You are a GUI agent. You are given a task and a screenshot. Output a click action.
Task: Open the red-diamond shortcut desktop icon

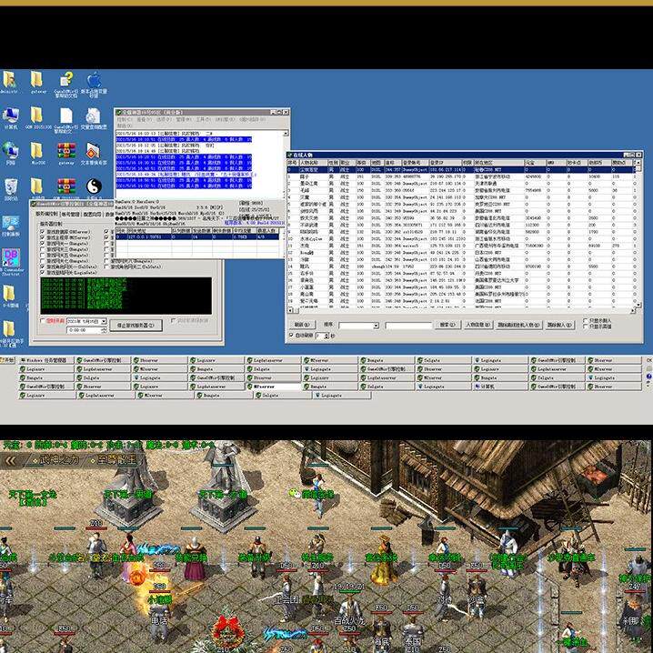94,154
